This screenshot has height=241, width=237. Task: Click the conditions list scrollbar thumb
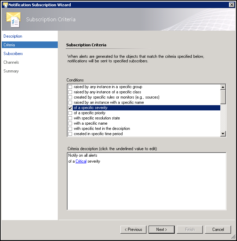(223, 96)
